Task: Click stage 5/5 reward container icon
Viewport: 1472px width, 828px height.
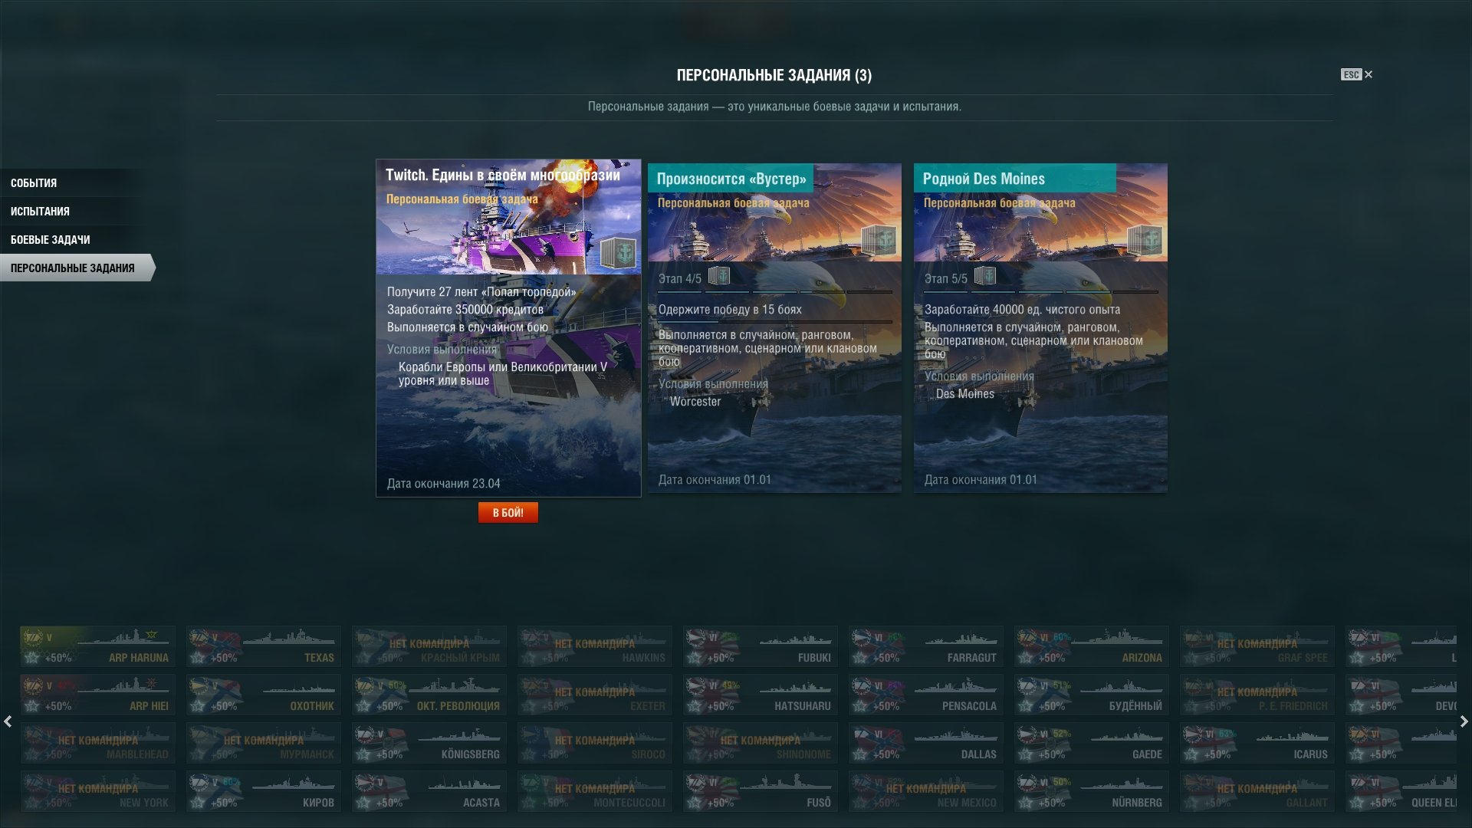Action: click(985, 276)
